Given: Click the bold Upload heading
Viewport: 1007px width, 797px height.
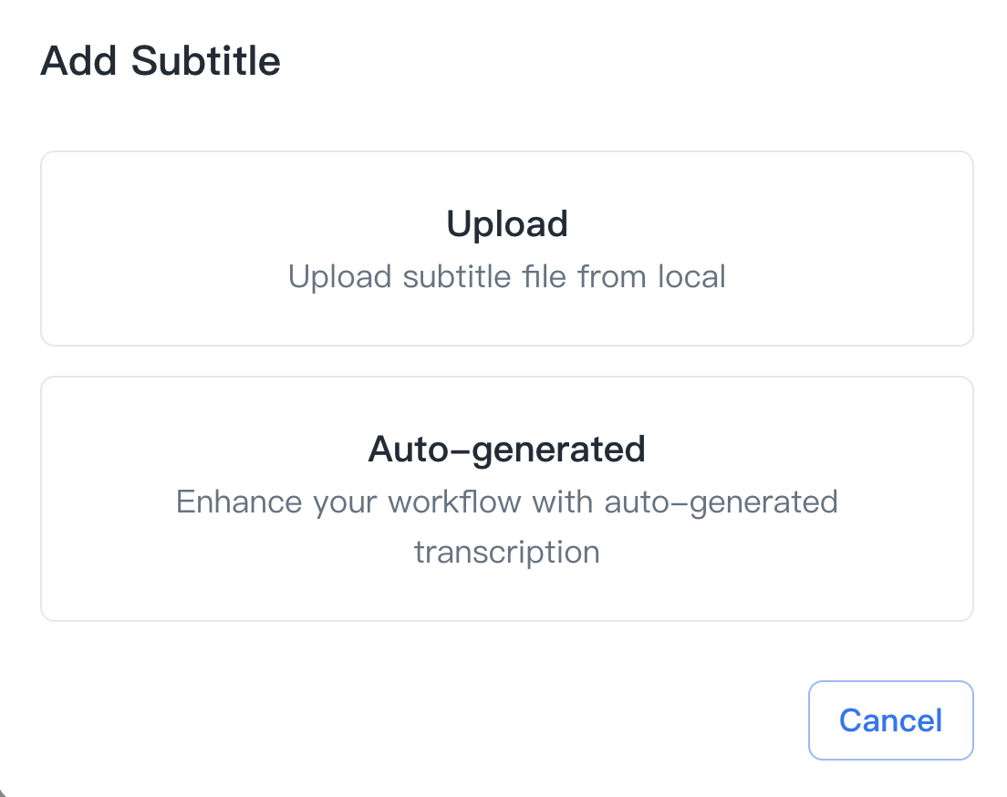Looking at the screenshot, I should (x=506, y=224).
